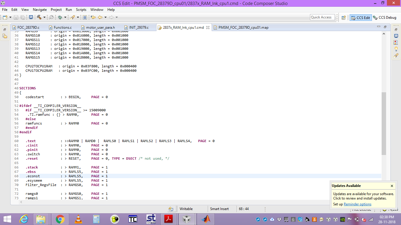This screenshot has height=225, width=401.
Task: Click the Updates Available notification text
Action: (x=364, y=196)
